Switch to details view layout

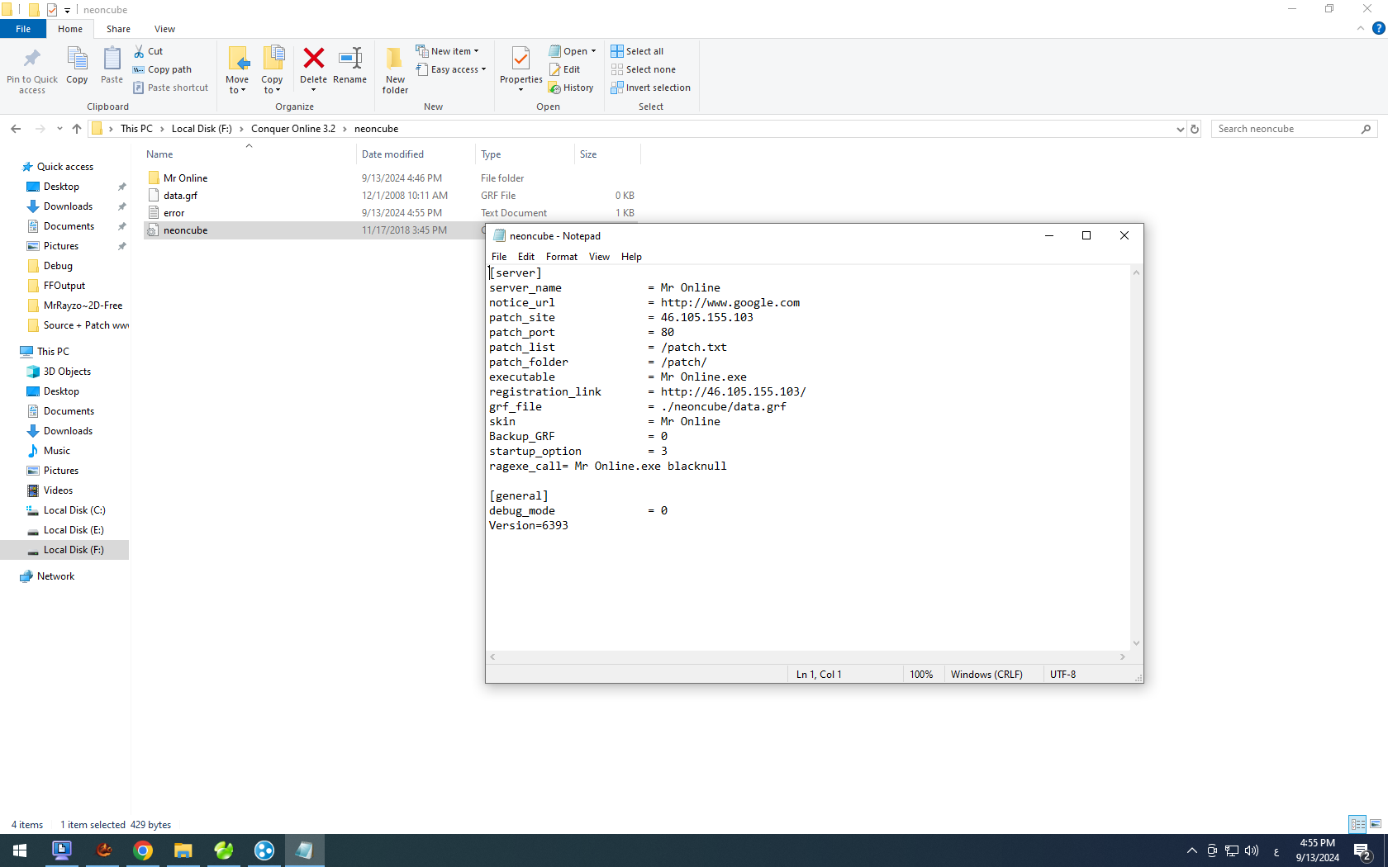(1357, 824)
